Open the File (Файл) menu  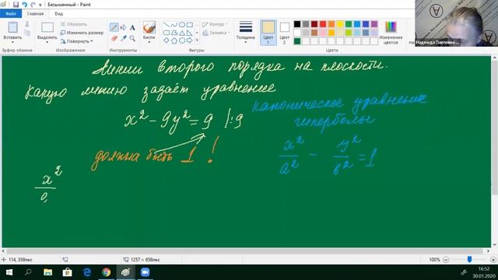tap(11, 14)
